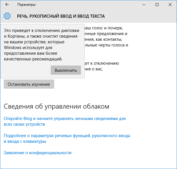Click the Сведения об управлении облаком heading
This screenshot has width=177, height=169.
(56, 106)
